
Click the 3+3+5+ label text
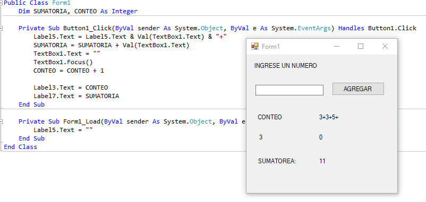pyautogui.click(x=329, y=117)
